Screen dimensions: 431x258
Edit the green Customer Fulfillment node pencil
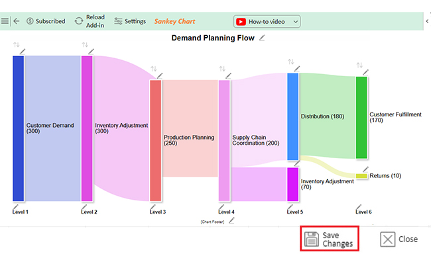(x=365, y=72)
